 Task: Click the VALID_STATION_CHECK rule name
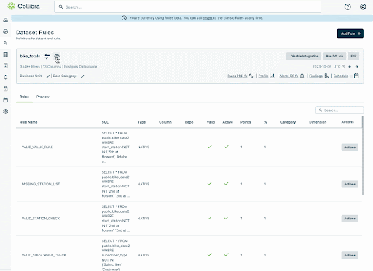click(41, 219)
